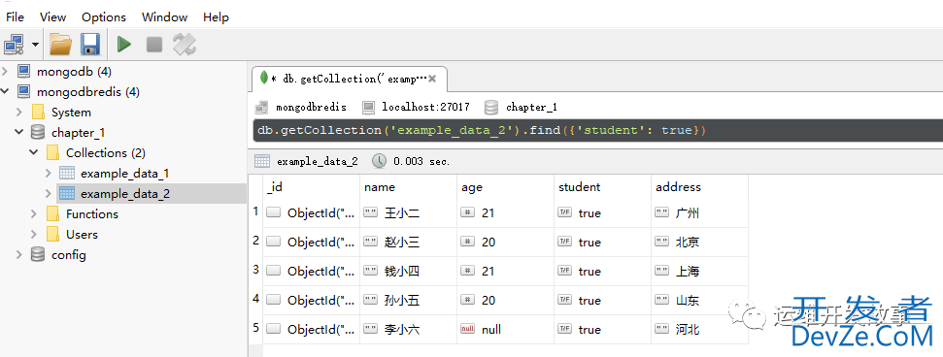Select example_data_2 collection in tree
The image size is (943, 357).
click(124, 193)
